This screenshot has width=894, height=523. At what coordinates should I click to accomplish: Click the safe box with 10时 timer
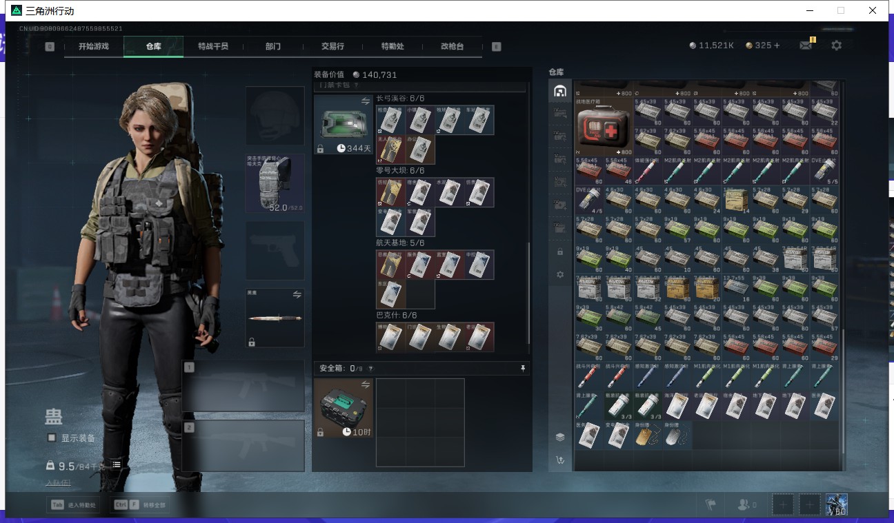tap(344, 408)
